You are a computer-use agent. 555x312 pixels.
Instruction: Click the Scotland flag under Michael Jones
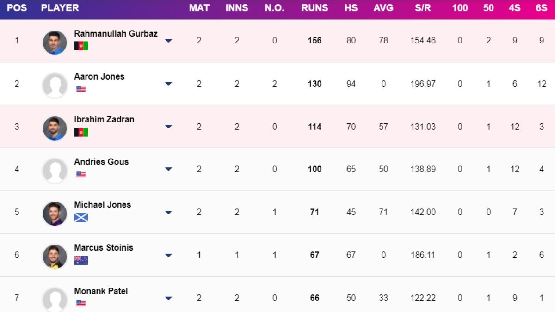pos(81,217)
